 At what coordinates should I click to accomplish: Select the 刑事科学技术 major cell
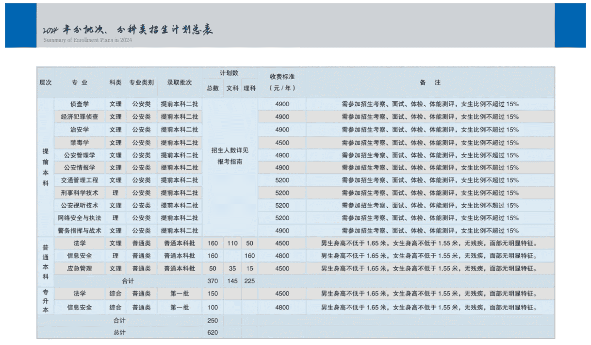point(80,193)
